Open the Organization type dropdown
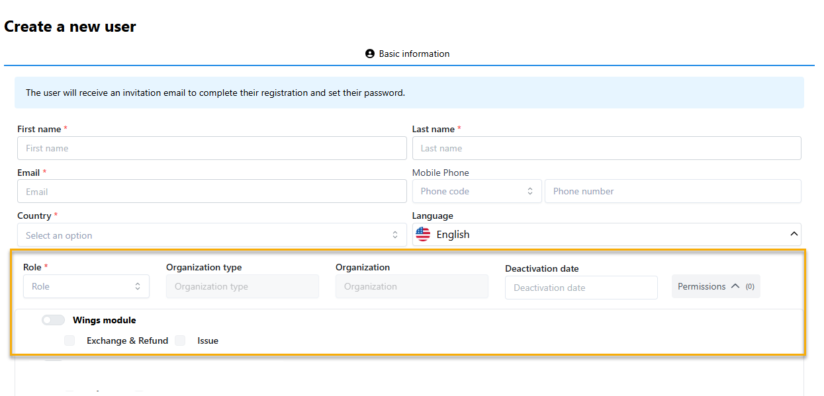Viewport: 824px width, 396px height. click(242, 286)
